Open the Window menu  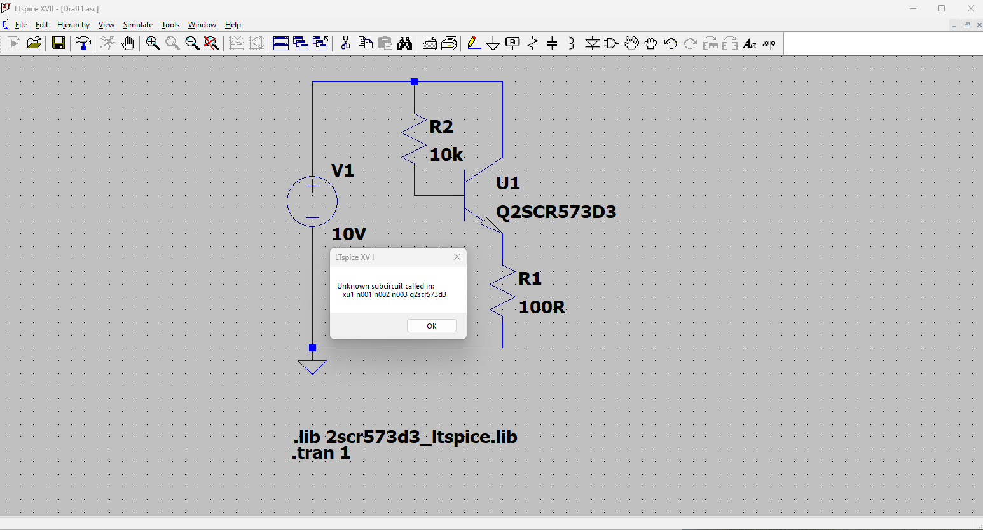click(202, 25)
